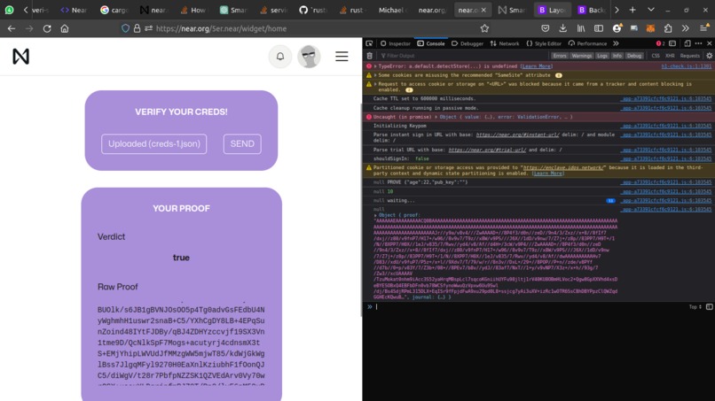715x401 pixels.
Task: Open the Network panel
Action: [x=505, y=43]
